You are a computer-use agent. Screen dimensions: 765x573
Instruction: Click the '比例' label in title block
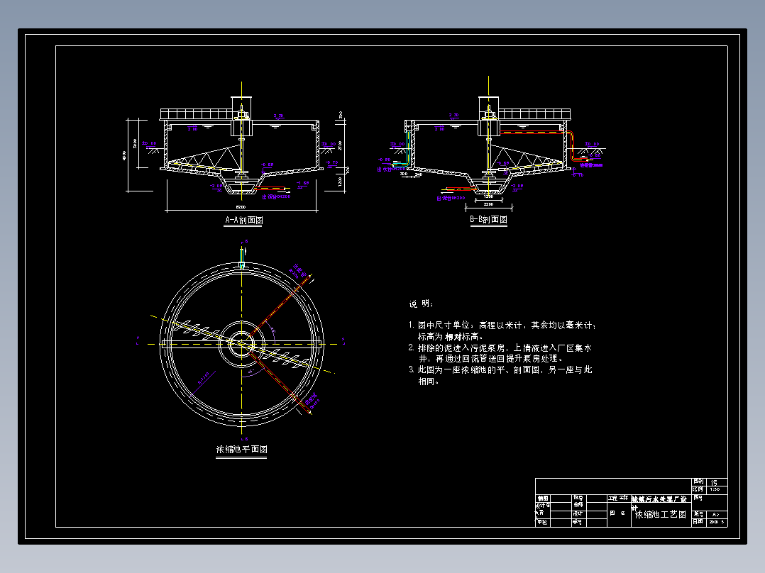[x=698, y=489]
